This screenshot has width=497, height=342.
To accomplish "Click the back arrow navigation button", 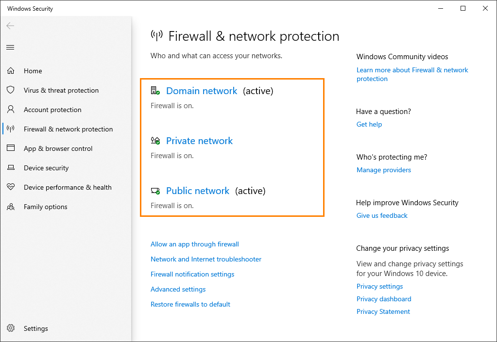I will click(x=10, y=25).
